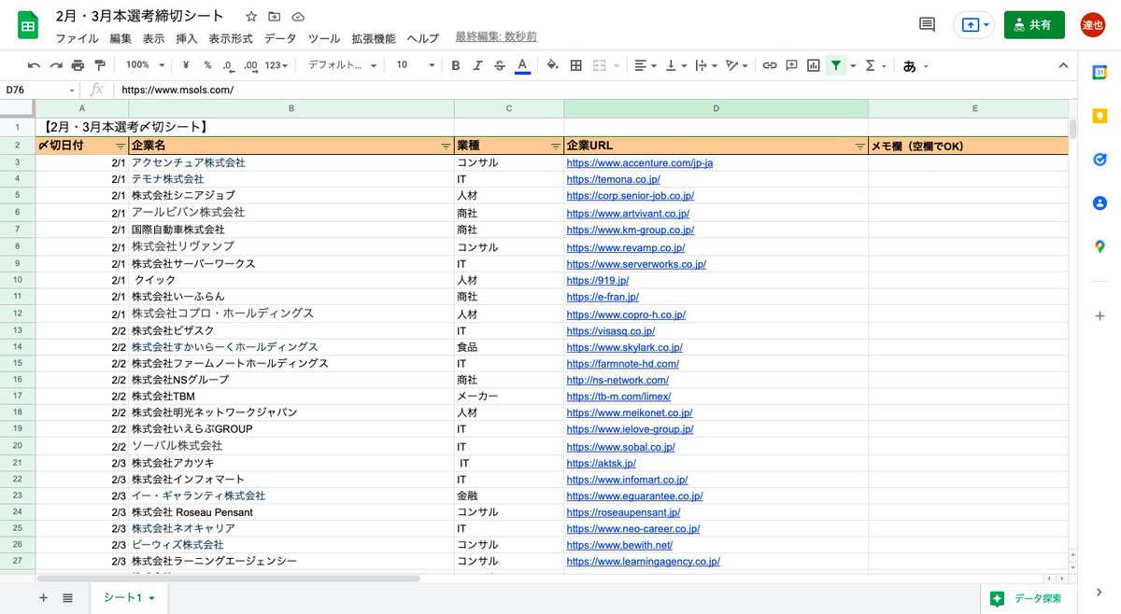Open Google Tasks side panel
This screenshot has height=614, width=1121.
point(1100,160)
